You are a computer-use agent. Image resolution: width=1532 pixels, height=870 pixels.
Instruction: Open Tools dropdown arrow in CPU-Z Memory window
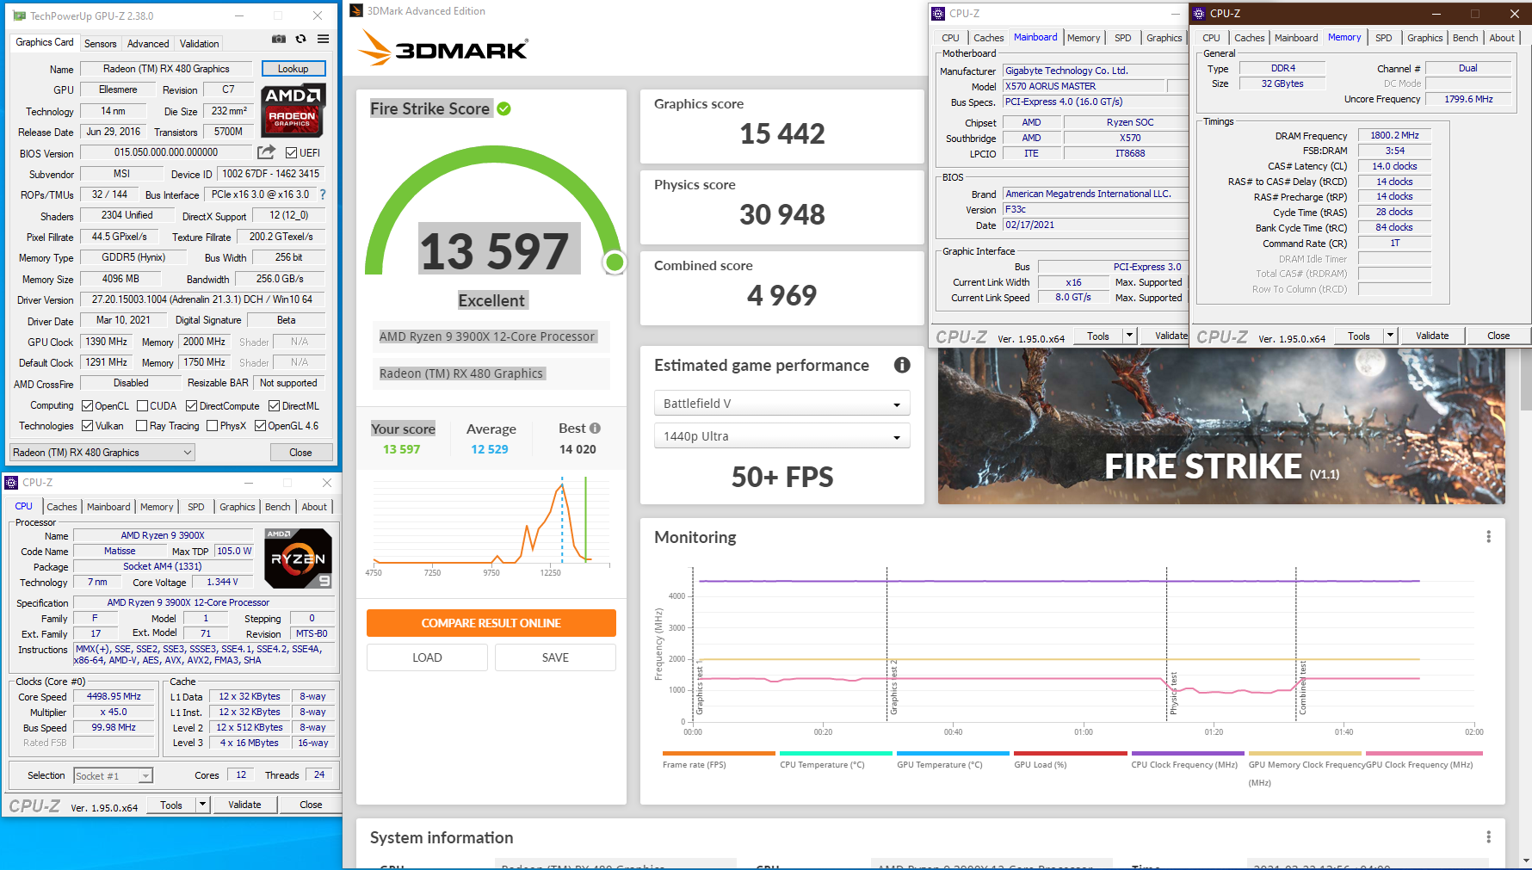click(x=1390, y=336)
